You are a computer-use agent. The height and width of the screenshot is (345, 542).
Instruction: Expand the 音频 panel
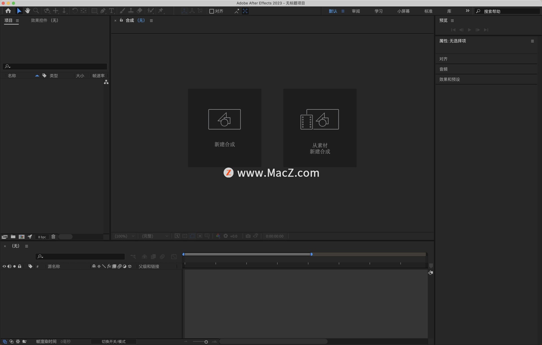[x=486, y=69]
